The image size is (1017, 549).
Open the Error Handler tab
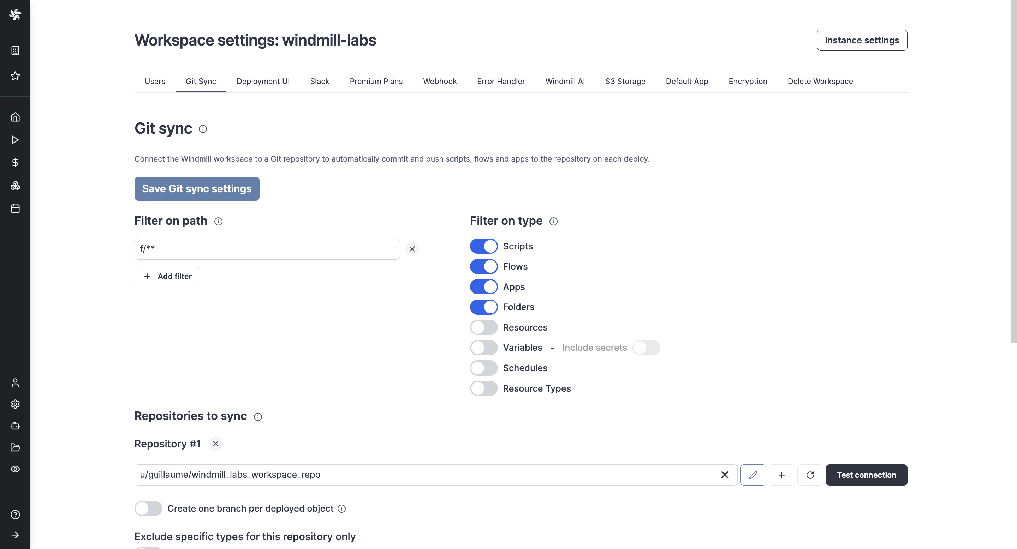(501, 81)
